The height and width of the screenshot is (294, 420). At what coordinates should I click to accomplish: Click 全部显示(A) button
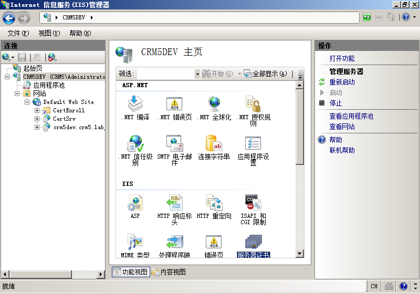point(266,73)
